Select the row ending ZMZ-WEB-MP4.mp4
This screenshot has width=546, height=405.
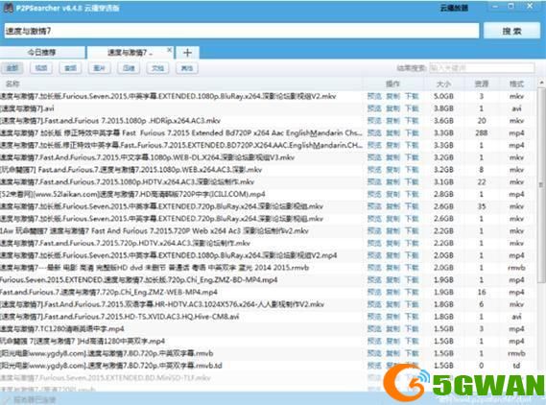[268, 292]
